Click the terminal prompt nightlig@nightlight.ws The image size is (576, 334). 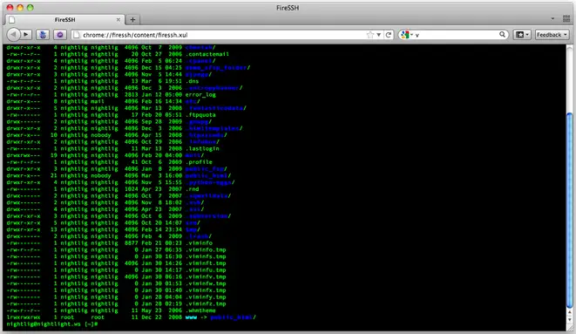(x=44, y=324)
